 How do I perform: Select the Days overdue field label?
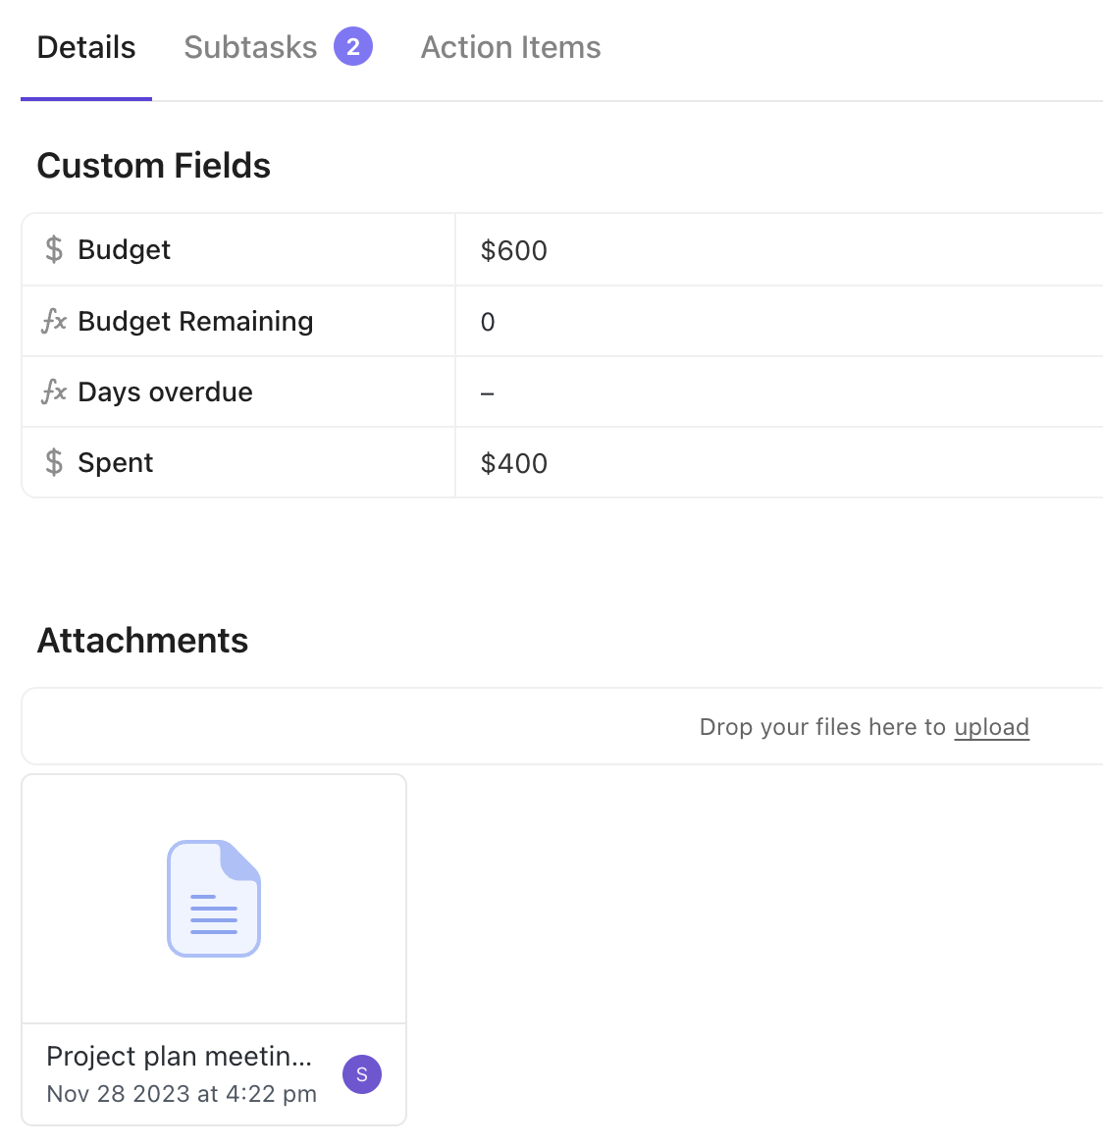pyautogui.click(x=165, y=391)
